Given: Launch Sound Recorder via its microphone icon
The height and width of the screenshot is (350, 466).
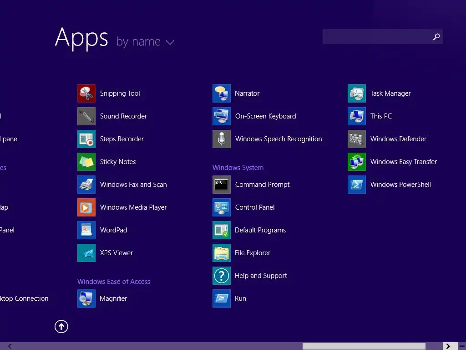Looking at the screenshot, I should 86,116.
